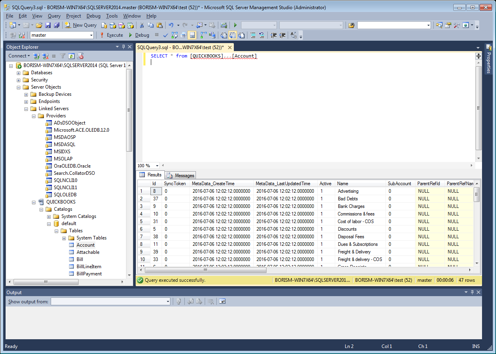Click the Parse checkmark icon
This screenshot has width=496, height=354.
pos(166,35)
